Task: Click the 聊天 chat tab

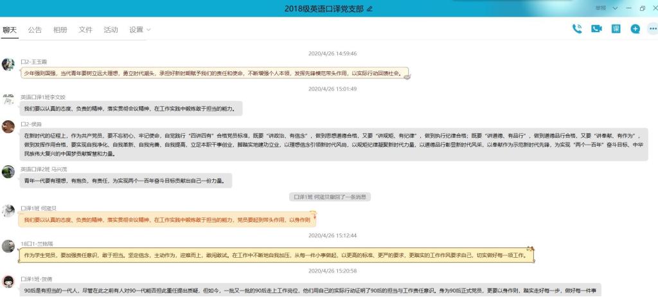Action: point(10,30)
